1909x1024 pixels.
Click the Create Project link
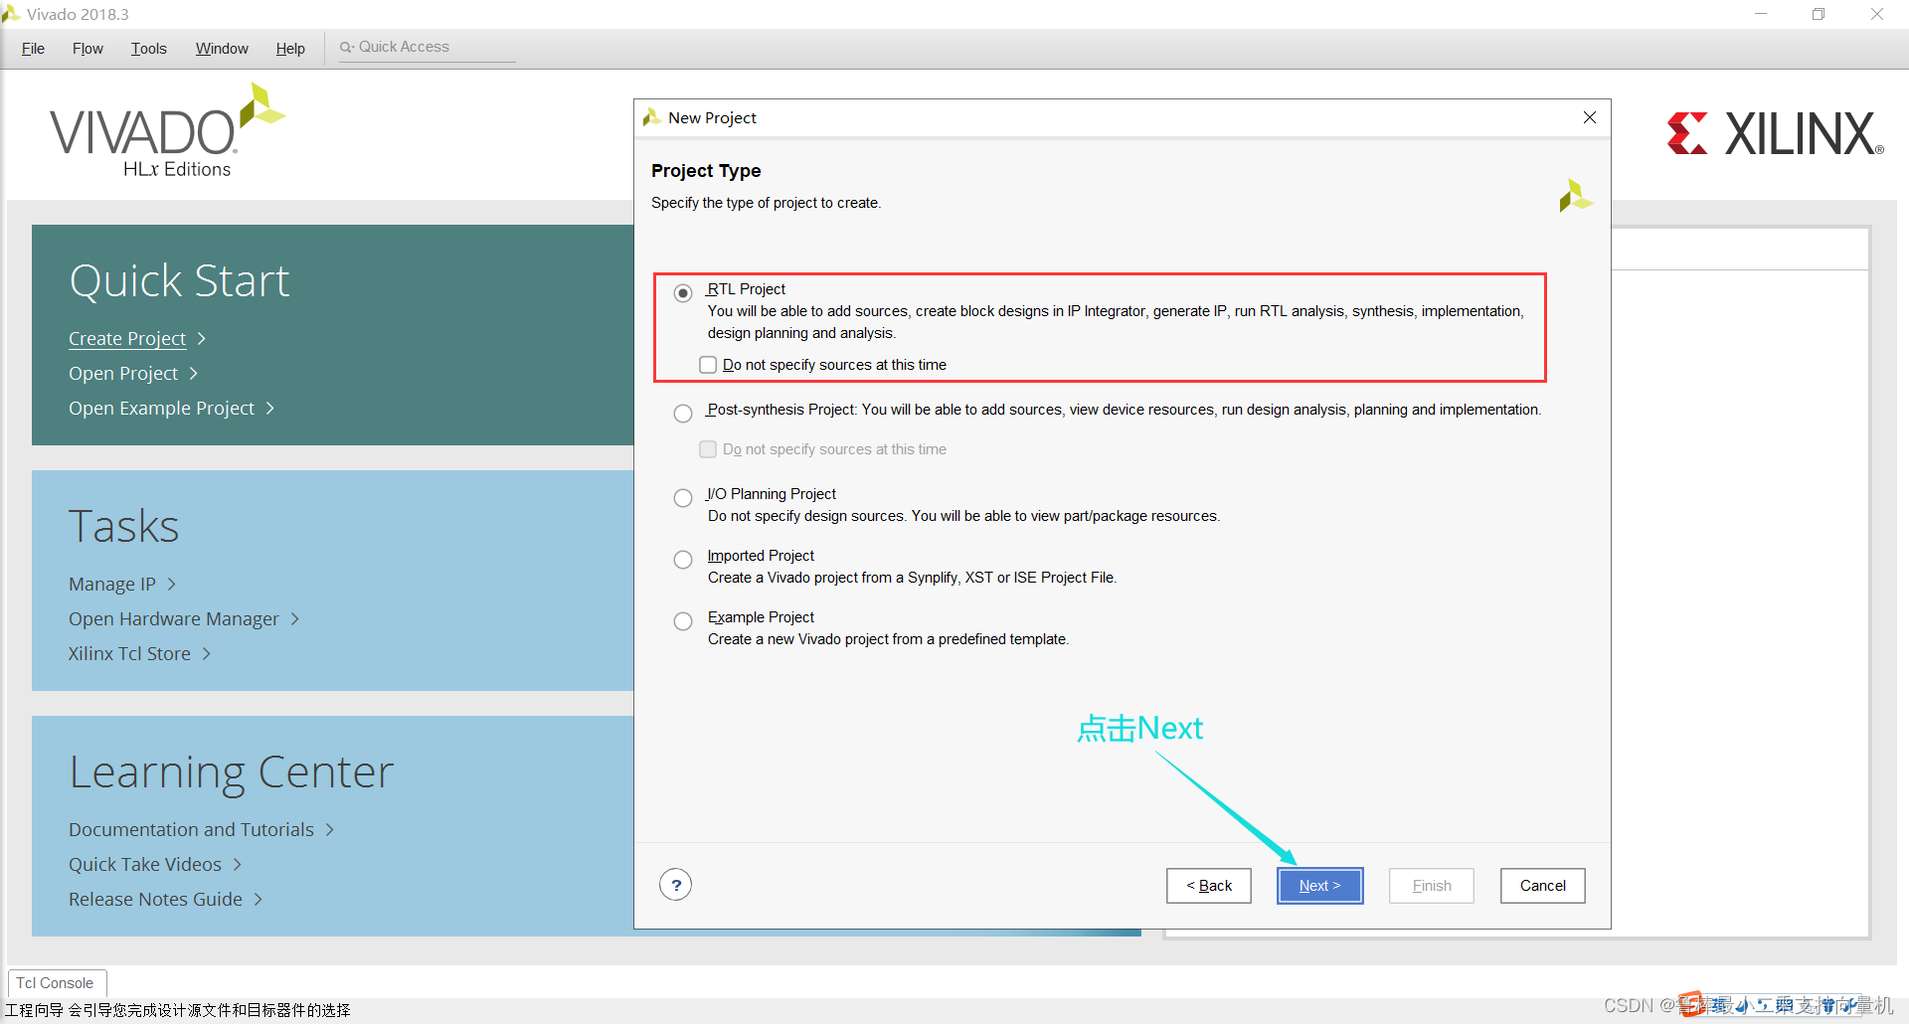tap(127, 339)
